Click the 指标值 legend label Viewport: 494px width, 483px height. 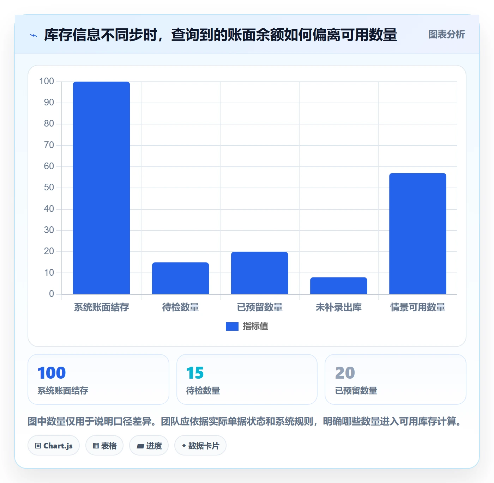255,326
